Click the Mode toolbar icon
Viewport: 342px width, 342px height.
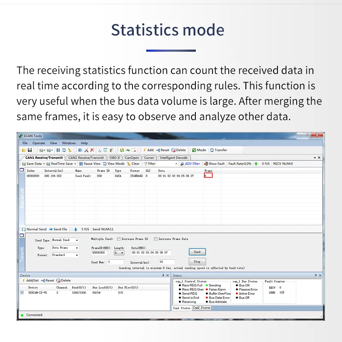coord(194,150)
